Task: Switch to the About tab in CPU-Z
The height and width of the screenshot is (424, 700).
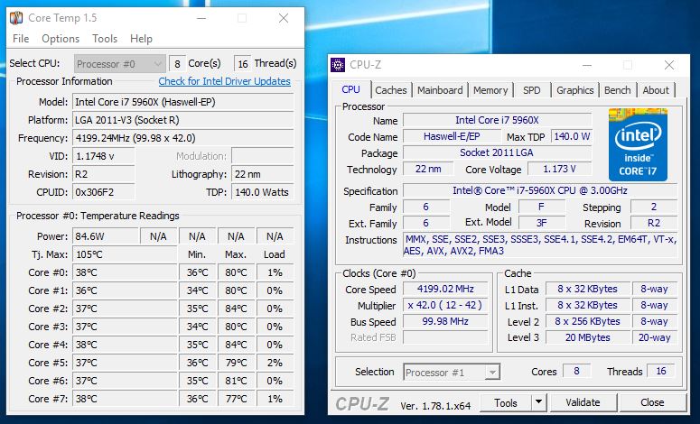Action: (x=656, y=90)
